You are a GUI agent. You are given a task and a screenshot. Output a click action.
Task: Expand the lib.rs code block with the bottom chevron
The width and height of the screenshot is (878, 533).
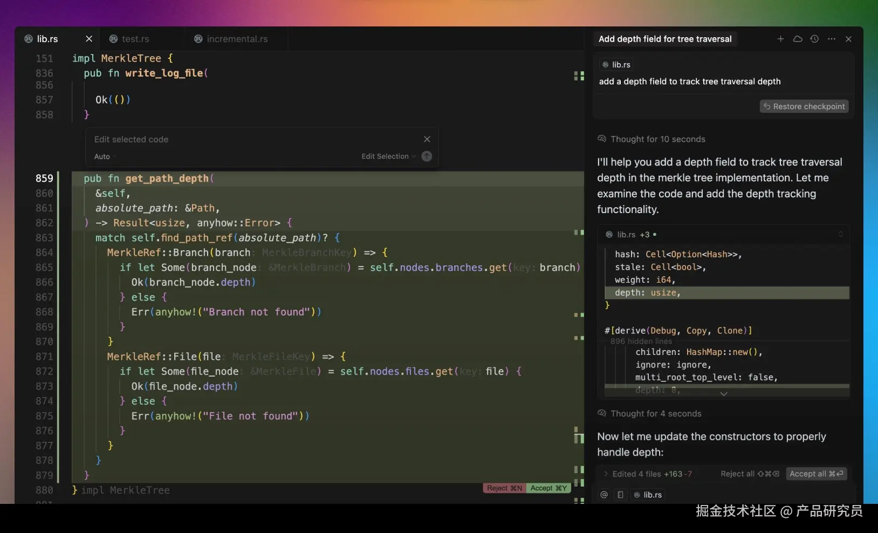(x=724, y=394)
